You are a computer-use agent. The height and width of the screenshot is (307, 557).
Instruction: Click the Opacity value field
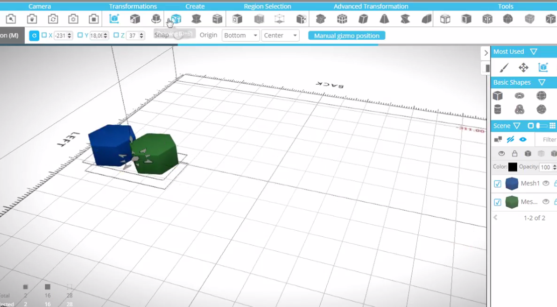pyautogui.click(x=545, y=167)
